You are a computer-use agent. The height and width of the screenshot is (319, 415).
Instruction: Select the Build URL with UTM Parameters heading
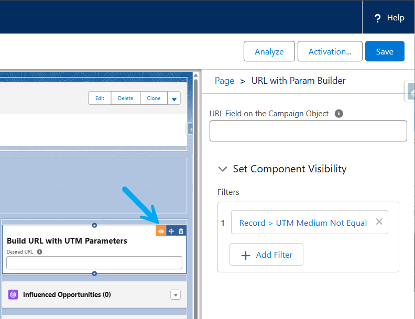coord(67,241)
